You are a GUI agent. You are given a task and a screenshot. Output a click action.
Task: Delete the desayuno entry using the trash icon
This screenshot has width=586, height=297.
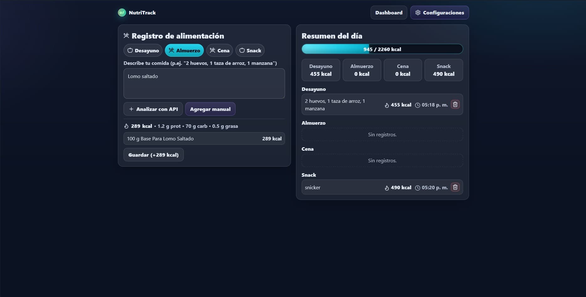click(455, 104)
